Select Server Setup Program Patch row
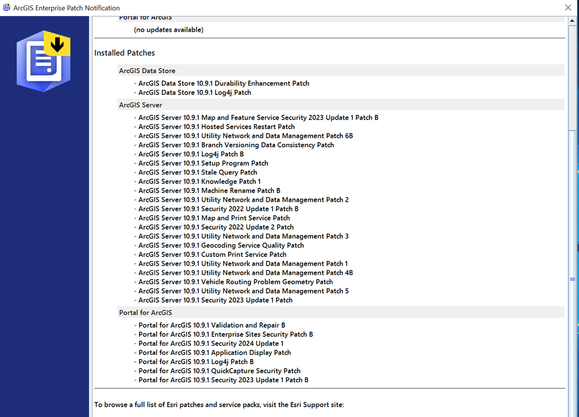Viewport: 579px width, 417px height. click(201, 164)
